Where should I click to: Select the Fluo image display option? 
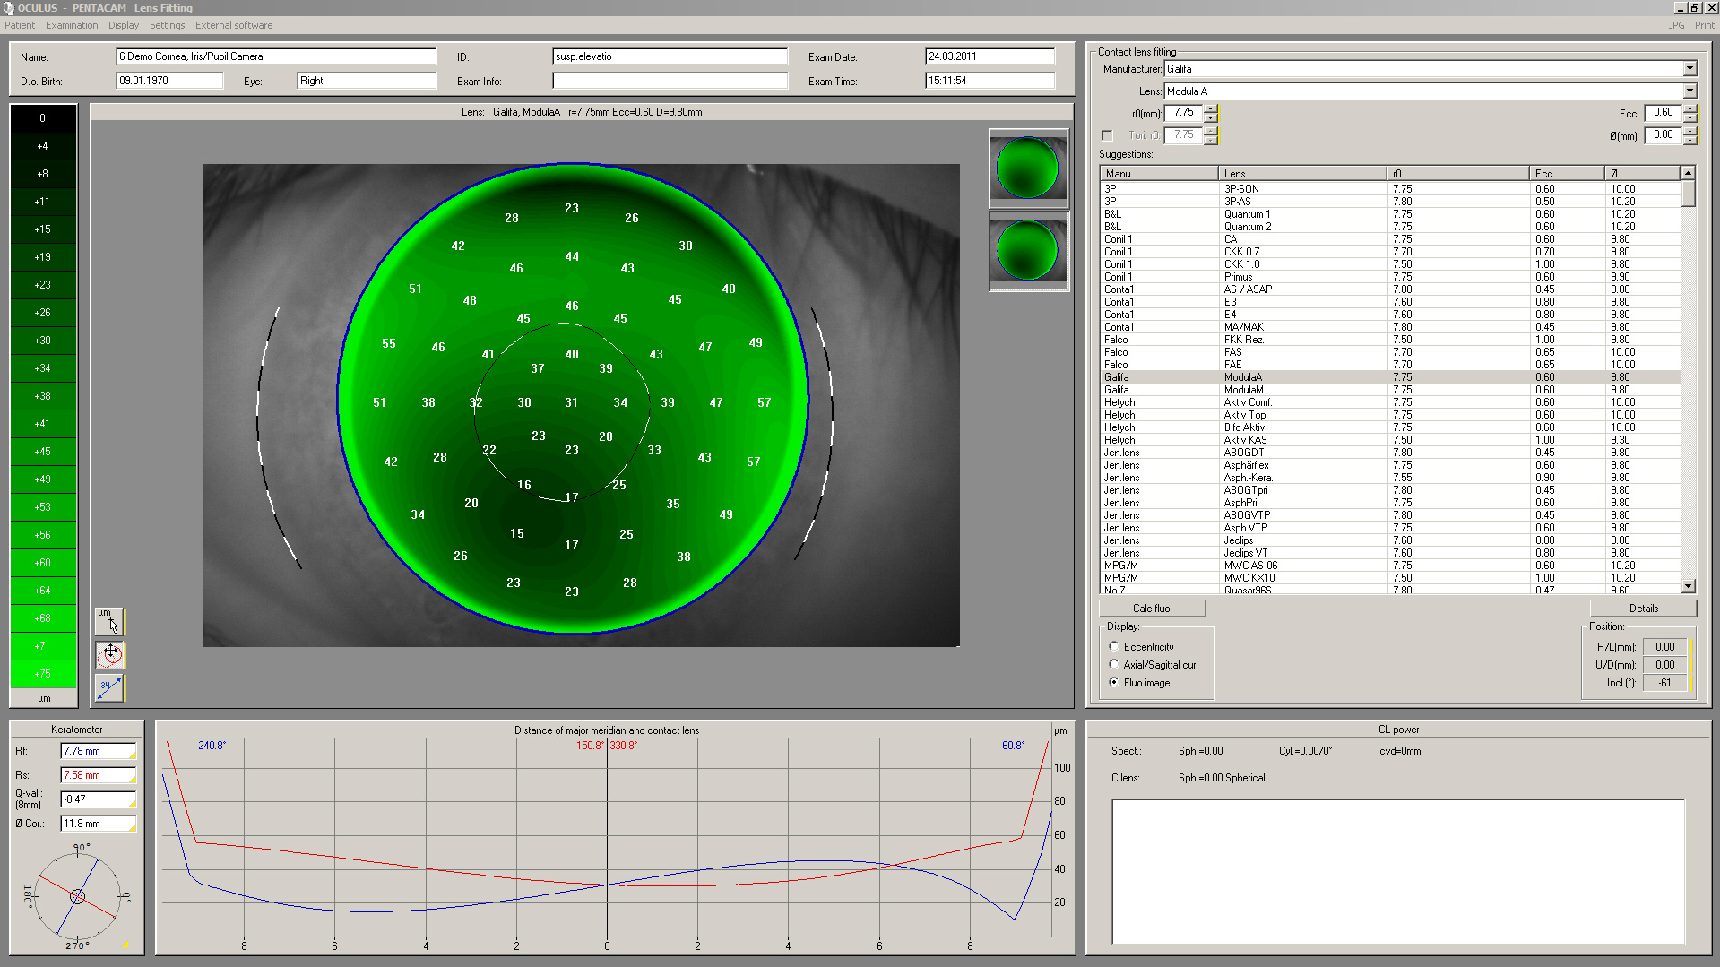click(x=1114, y=682)
